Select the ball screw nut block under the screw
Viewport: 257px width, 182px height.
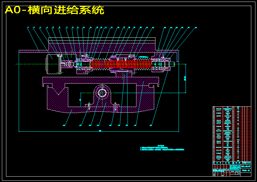124,74
